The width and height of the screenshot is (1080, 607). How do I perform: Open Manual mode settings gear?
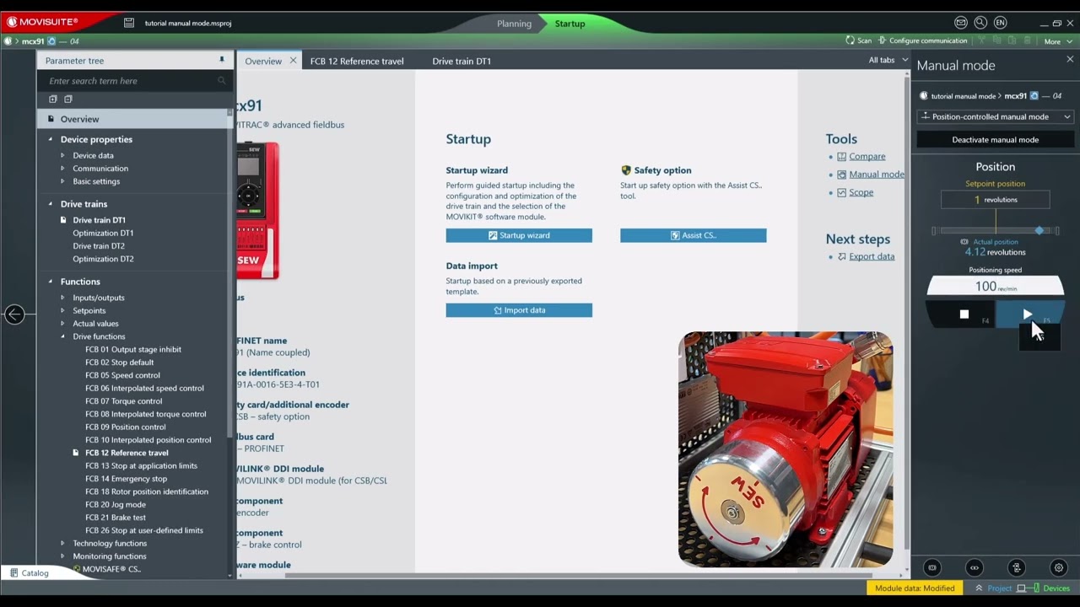pyautogui.click(x=1059, y=567)
